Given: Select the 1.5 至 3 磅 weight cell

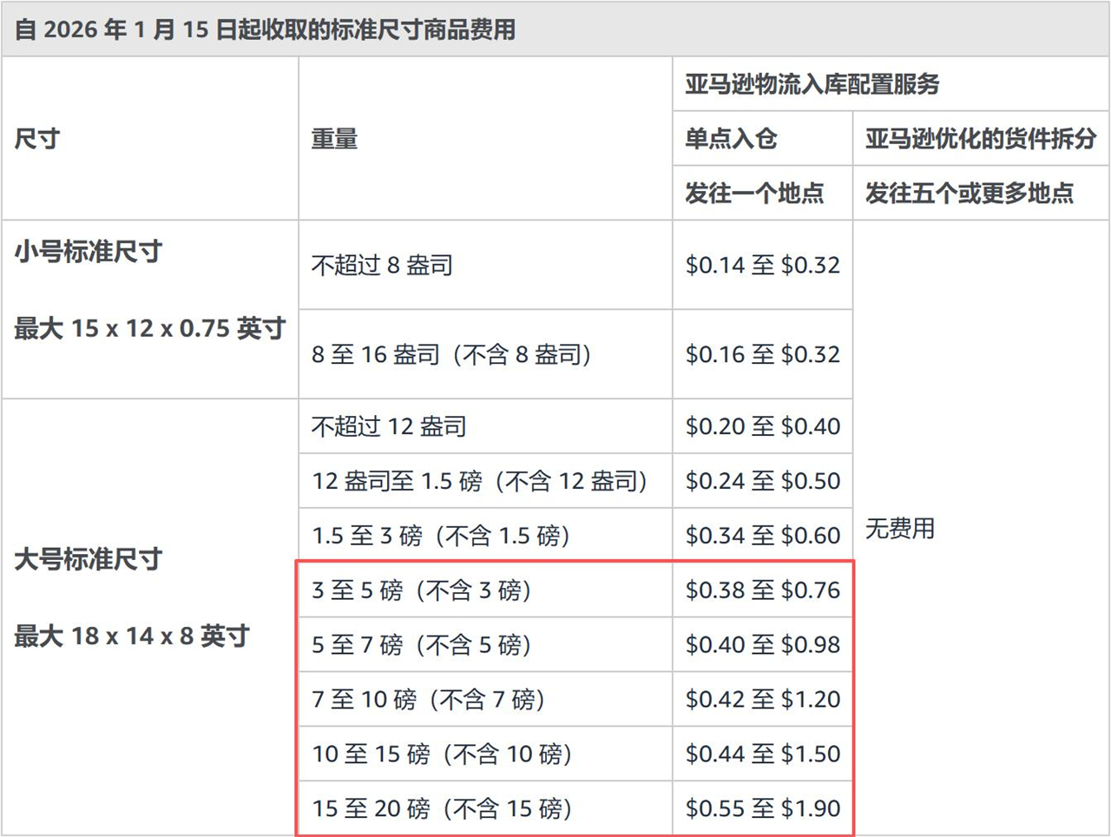Looking at the screenshot, I should tap(441, 536).
